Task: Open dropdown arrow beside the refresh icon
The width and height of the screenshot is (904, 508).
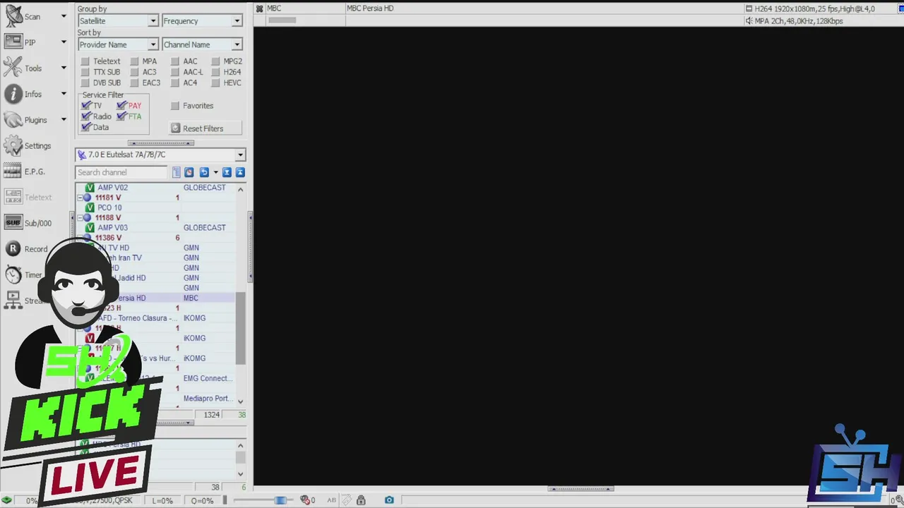Action: coord(215,172)
